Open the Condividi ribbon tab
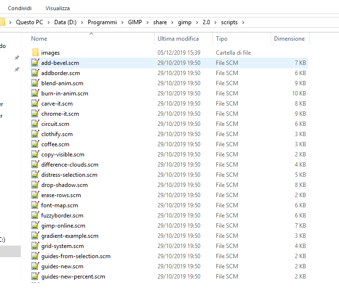This screenshot has width=339, height=294. pyautogui.click(x=20, y=8)
